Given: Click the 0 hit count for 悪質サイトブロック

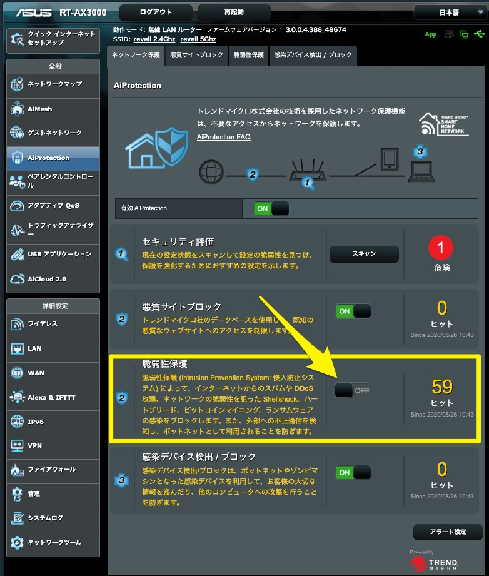Looking at the screenshot, I should [442, 308].
